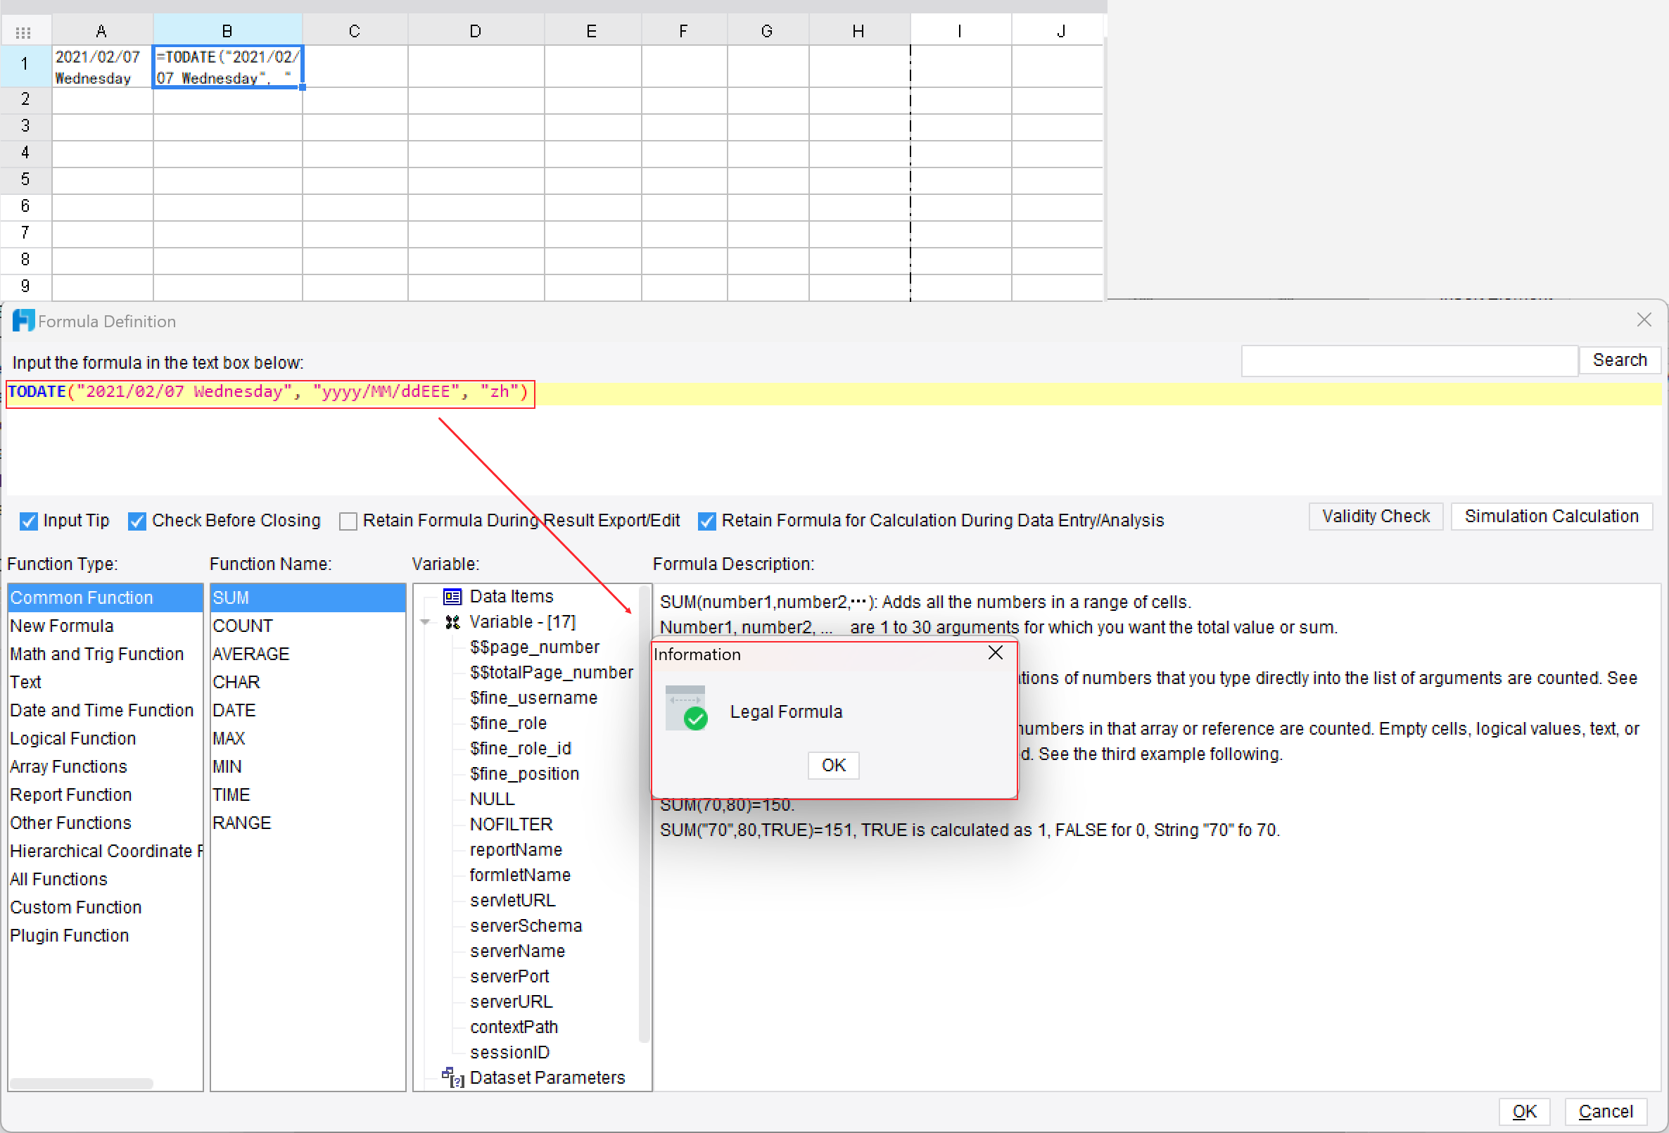Image resolution: width=1669 pixels, height=1133 pixels.
Task: Click the Variable node icon
Action: coord(452,621)
